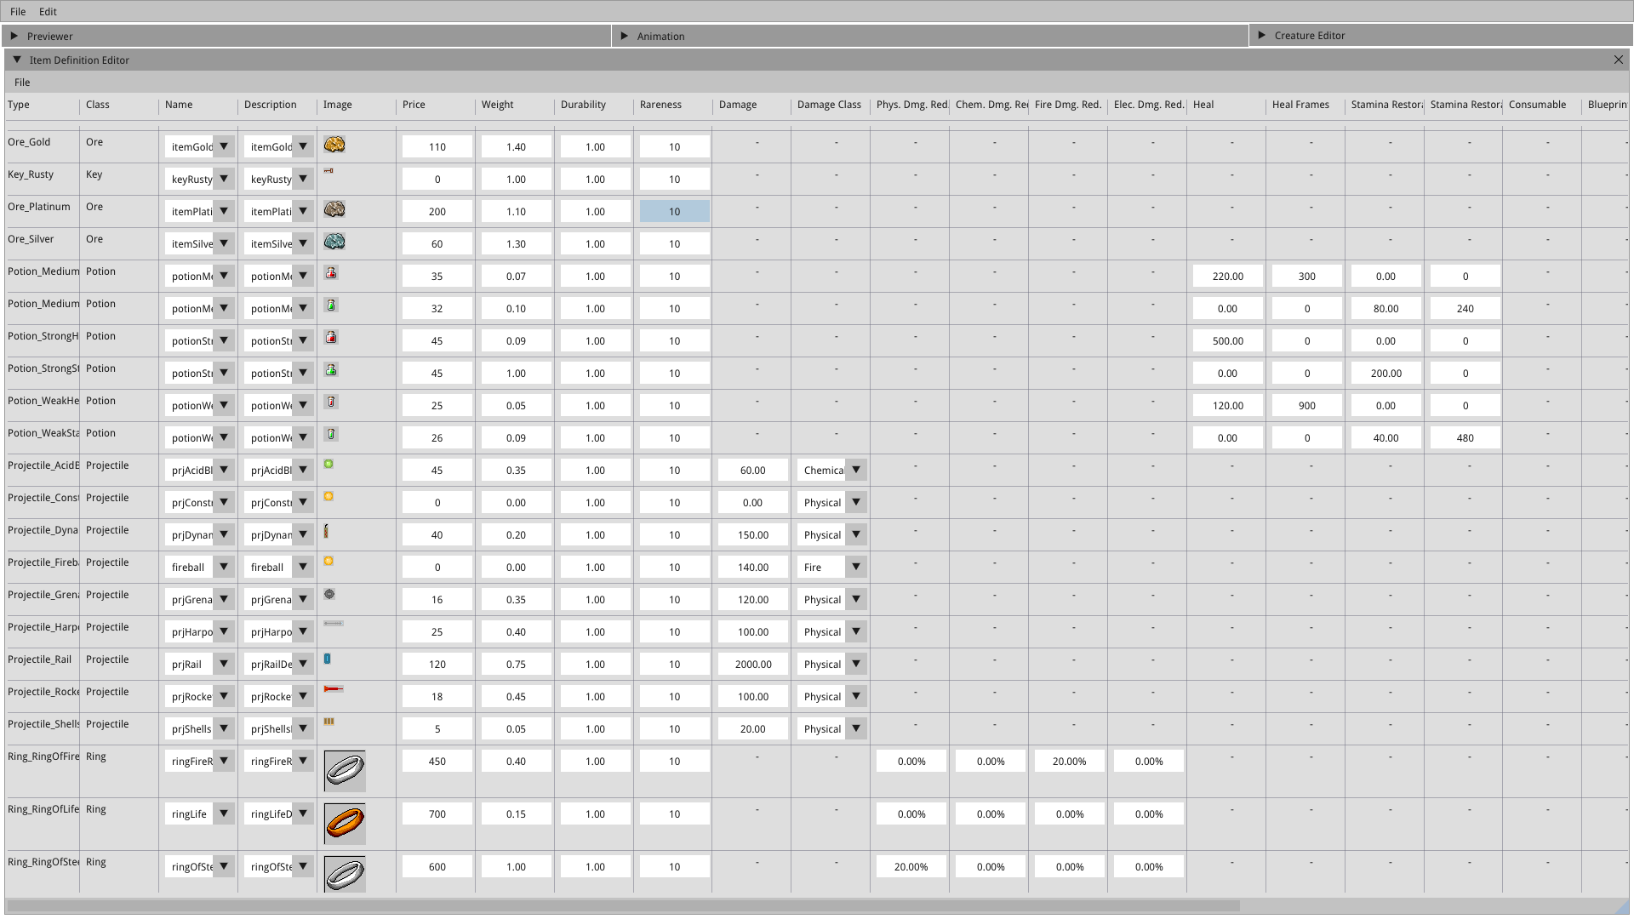Open the Edit menu in top bar
Screen dimensions: 1634x919
(x=48, y=12)
